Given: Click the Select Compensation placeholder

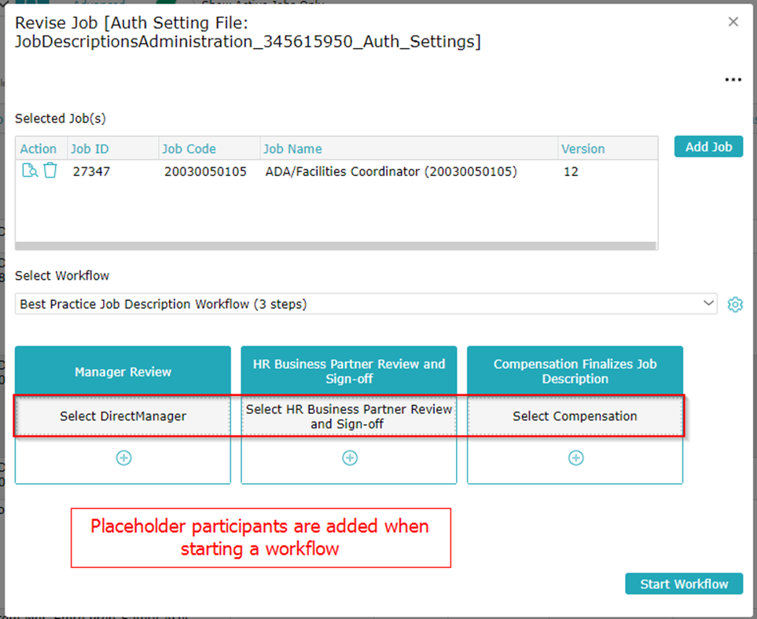Looking at the screenshot, I should (575, 416).
